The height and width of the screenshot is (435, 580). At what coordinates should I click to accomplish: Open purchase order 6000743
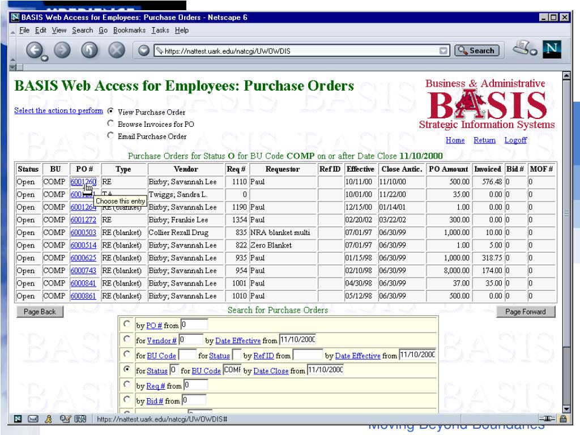83,270
